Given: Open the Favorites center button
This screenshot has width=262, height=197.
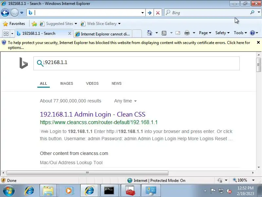Looking at the screenshot, I should [x=14, y=24].
